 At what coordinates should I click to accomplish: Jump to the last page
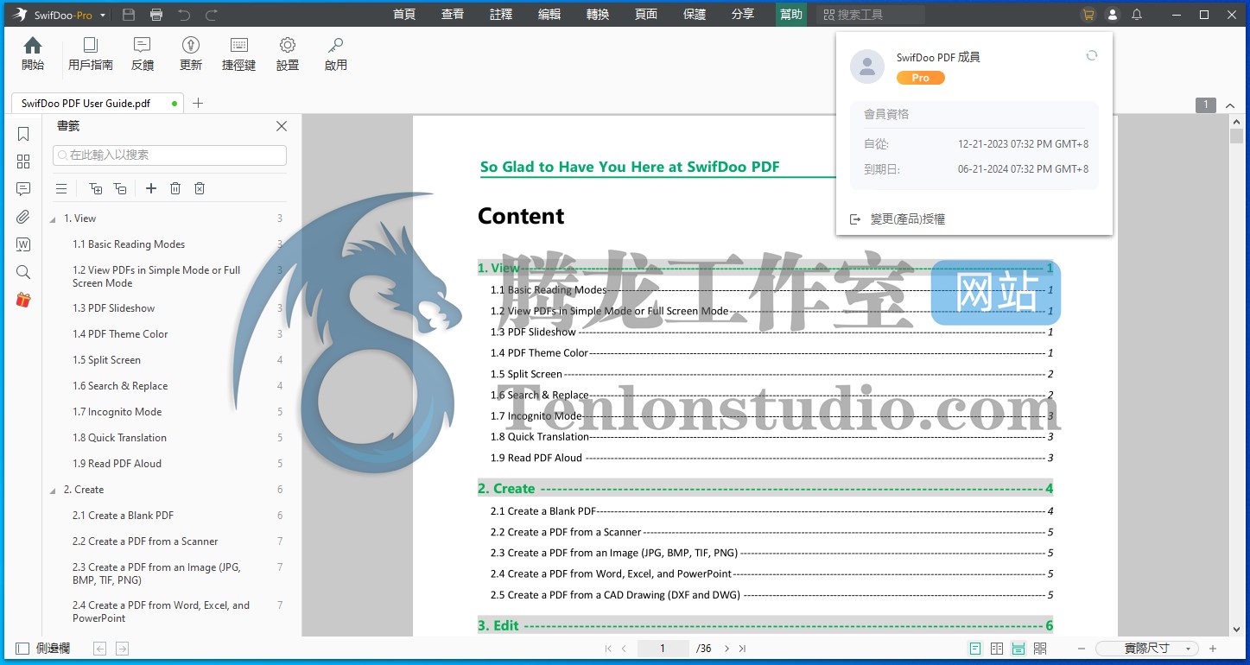click(x=742, y=648)
